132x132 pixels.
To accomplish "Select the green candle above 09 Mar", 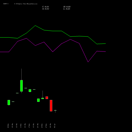I will 9,102.
